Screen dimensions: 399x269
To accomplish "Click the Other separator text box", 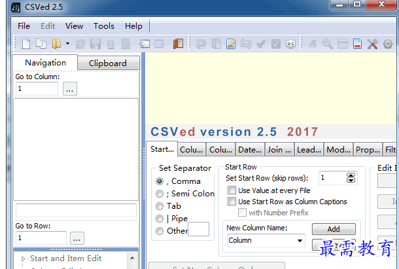I will [198, 229].
